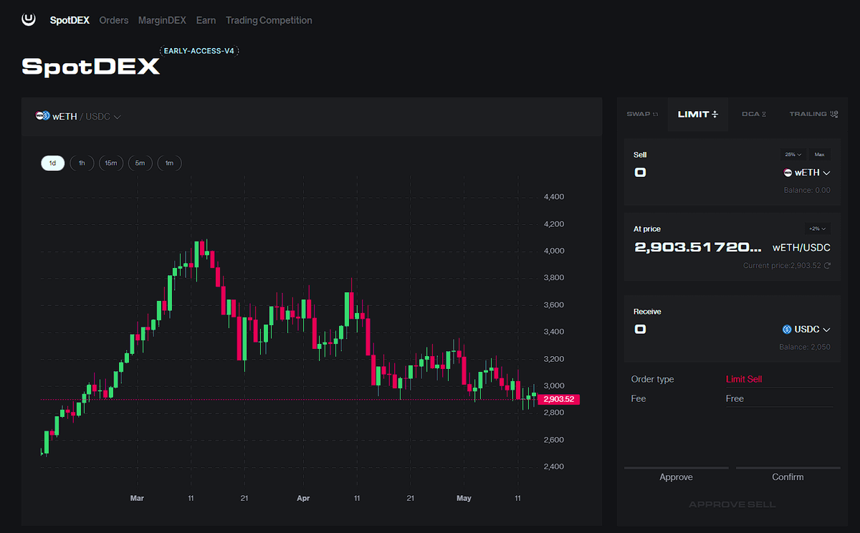Click the USDC token icon in Receive box
Viewport: 860px width, 533px height.
click(x=787, y=330)
